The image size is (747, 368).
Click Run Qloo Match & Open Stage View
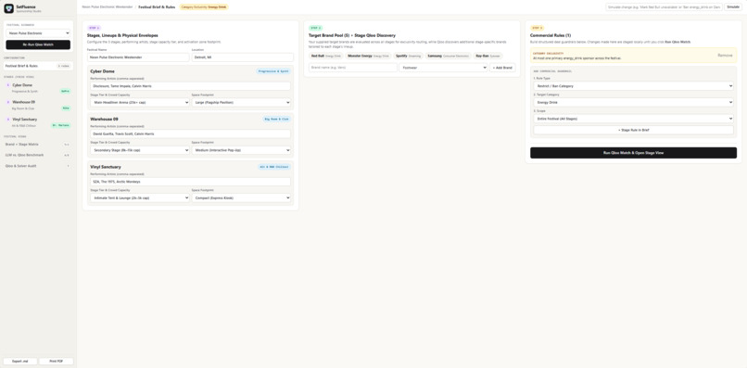(634, 153)
